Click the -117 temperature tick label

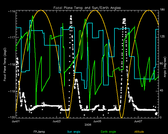pyautogui.click(x=11, y=38)
